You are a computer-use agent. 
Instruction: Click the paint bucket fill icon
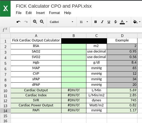(135, 22)
